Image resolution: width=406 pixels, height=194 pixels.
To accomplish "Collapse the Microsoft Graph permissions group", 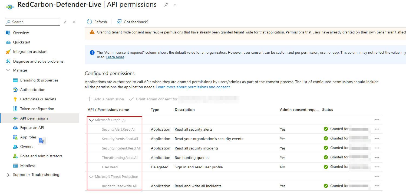I will pyautogui.click(x=91, y=120).
